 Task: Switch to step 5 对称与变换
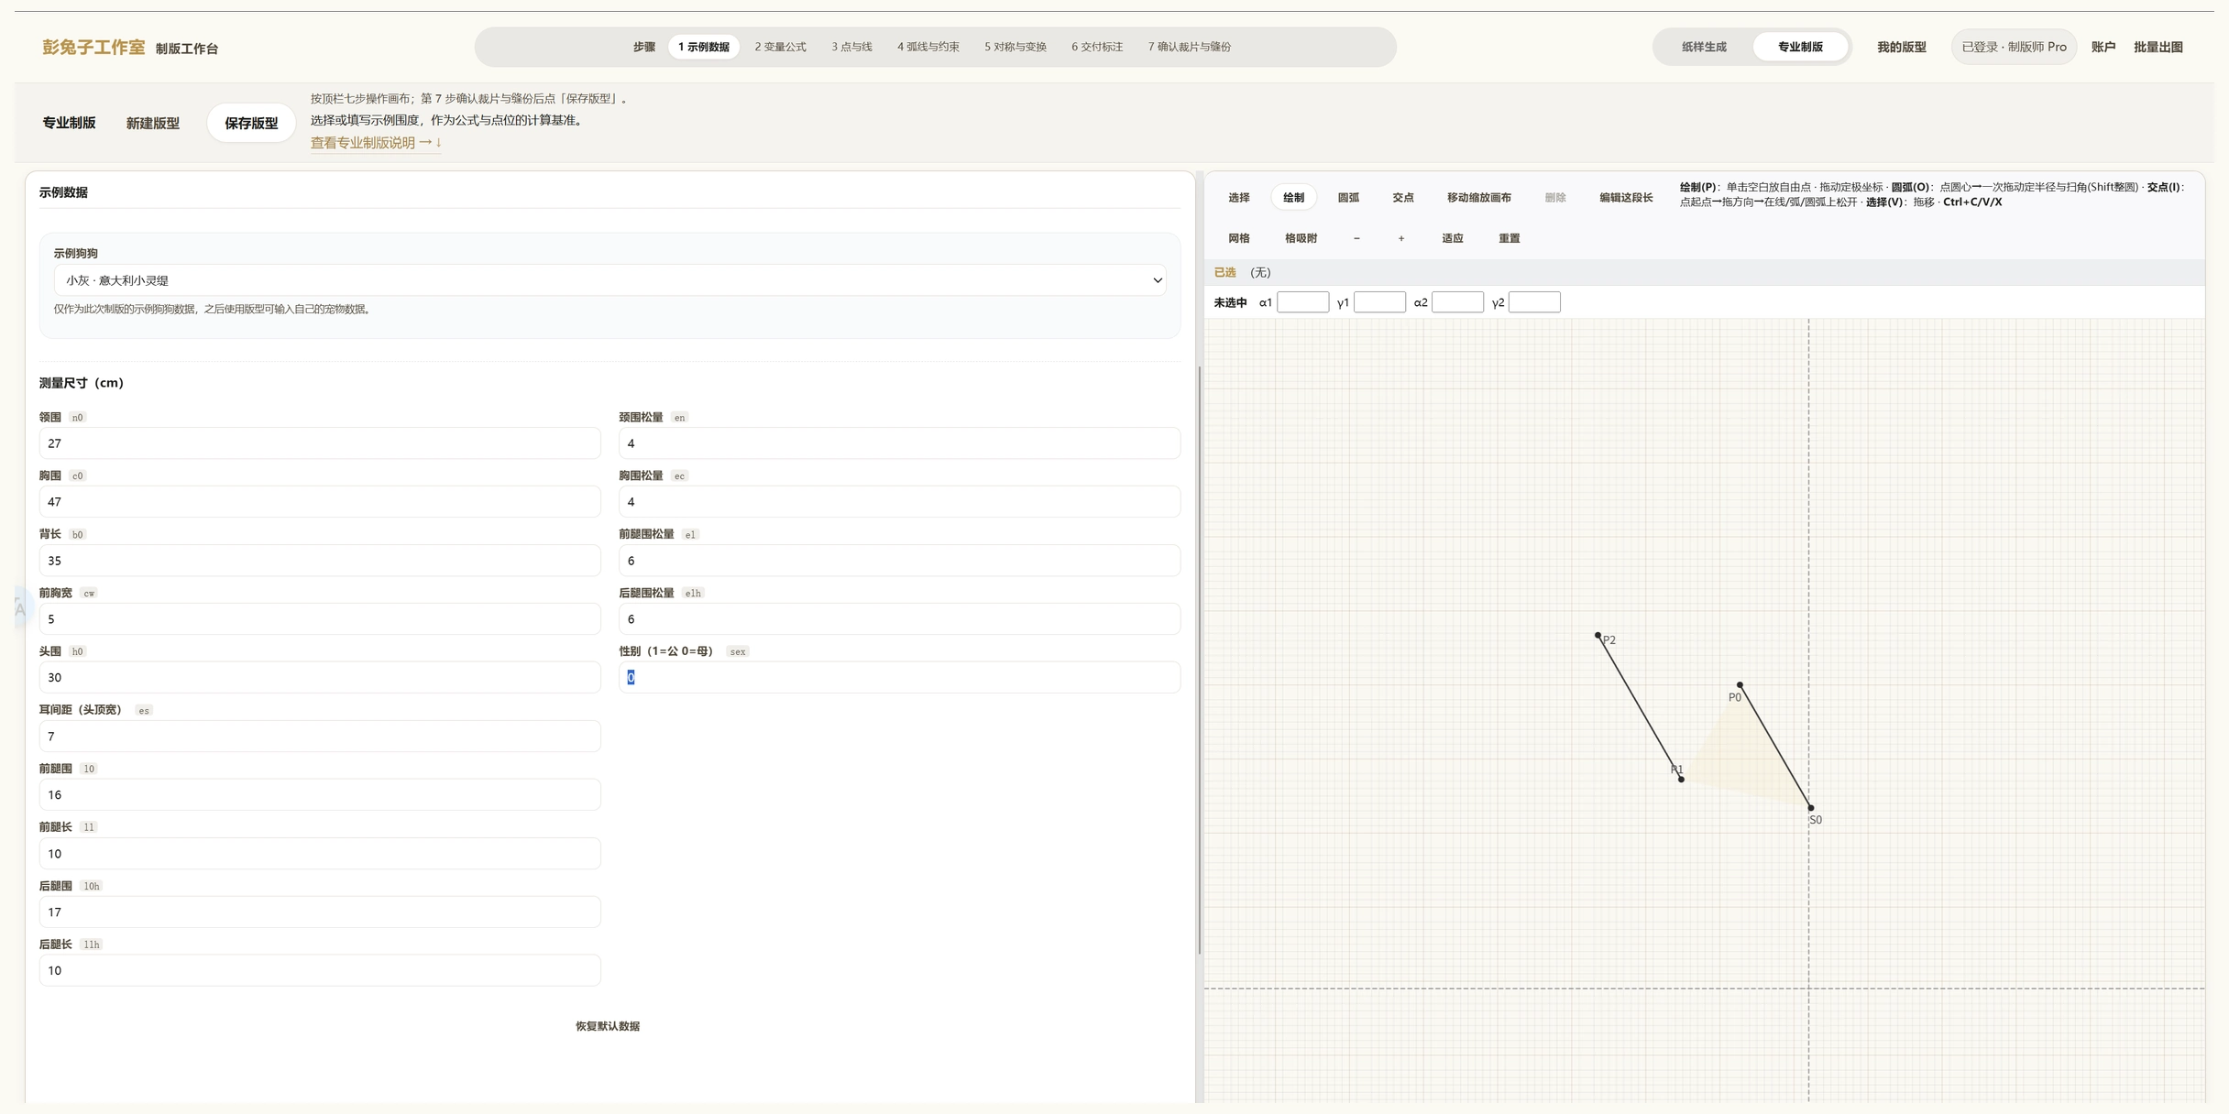point(1015,47)
